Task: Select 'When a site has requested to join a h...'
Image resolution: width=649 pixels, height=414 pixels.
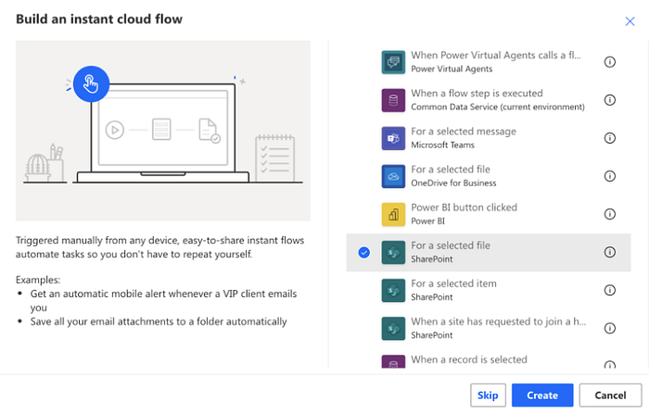Action: coord(489,329)
